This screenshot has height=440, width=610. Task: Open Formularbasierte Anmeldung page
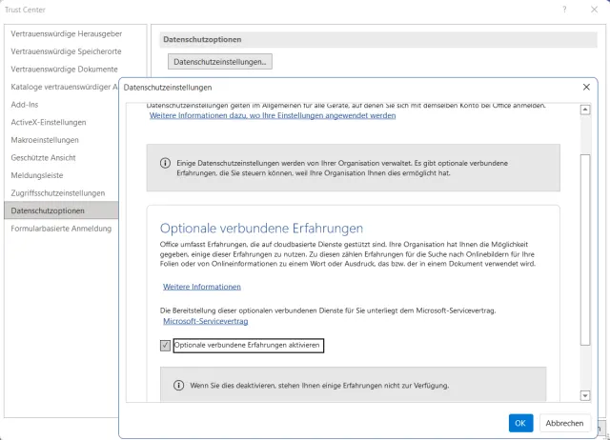(61, 229)
